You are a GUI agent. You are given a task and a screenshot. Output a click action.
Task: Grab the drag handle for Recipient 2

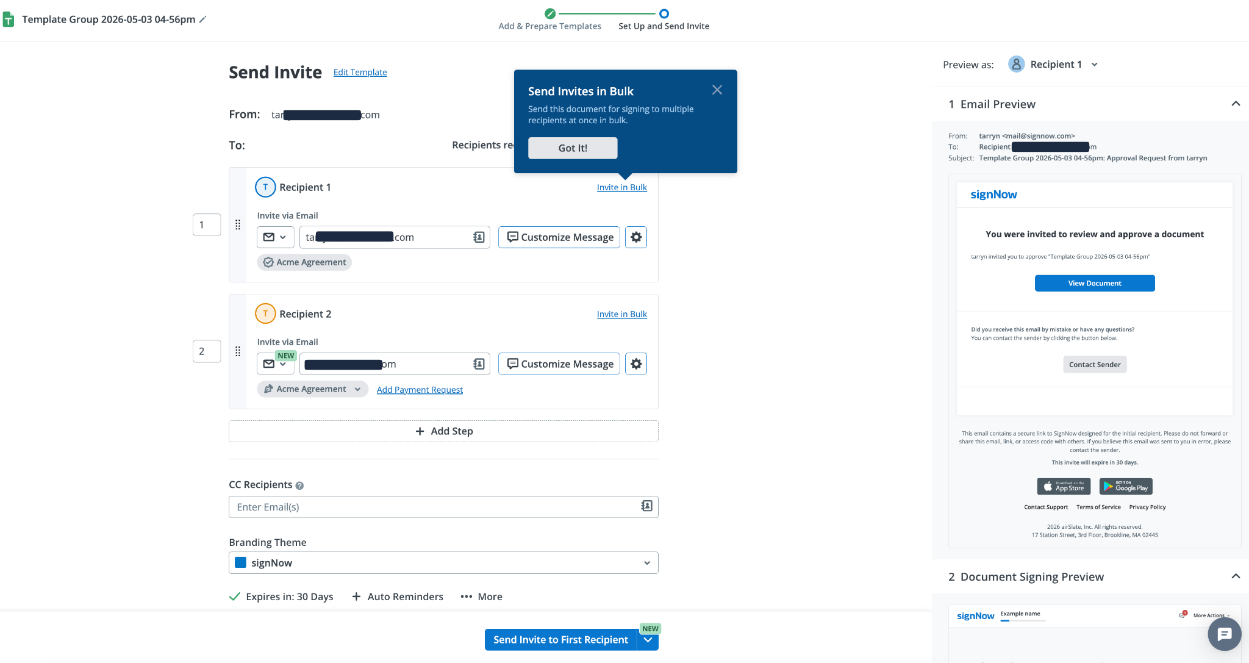point(238,351)
